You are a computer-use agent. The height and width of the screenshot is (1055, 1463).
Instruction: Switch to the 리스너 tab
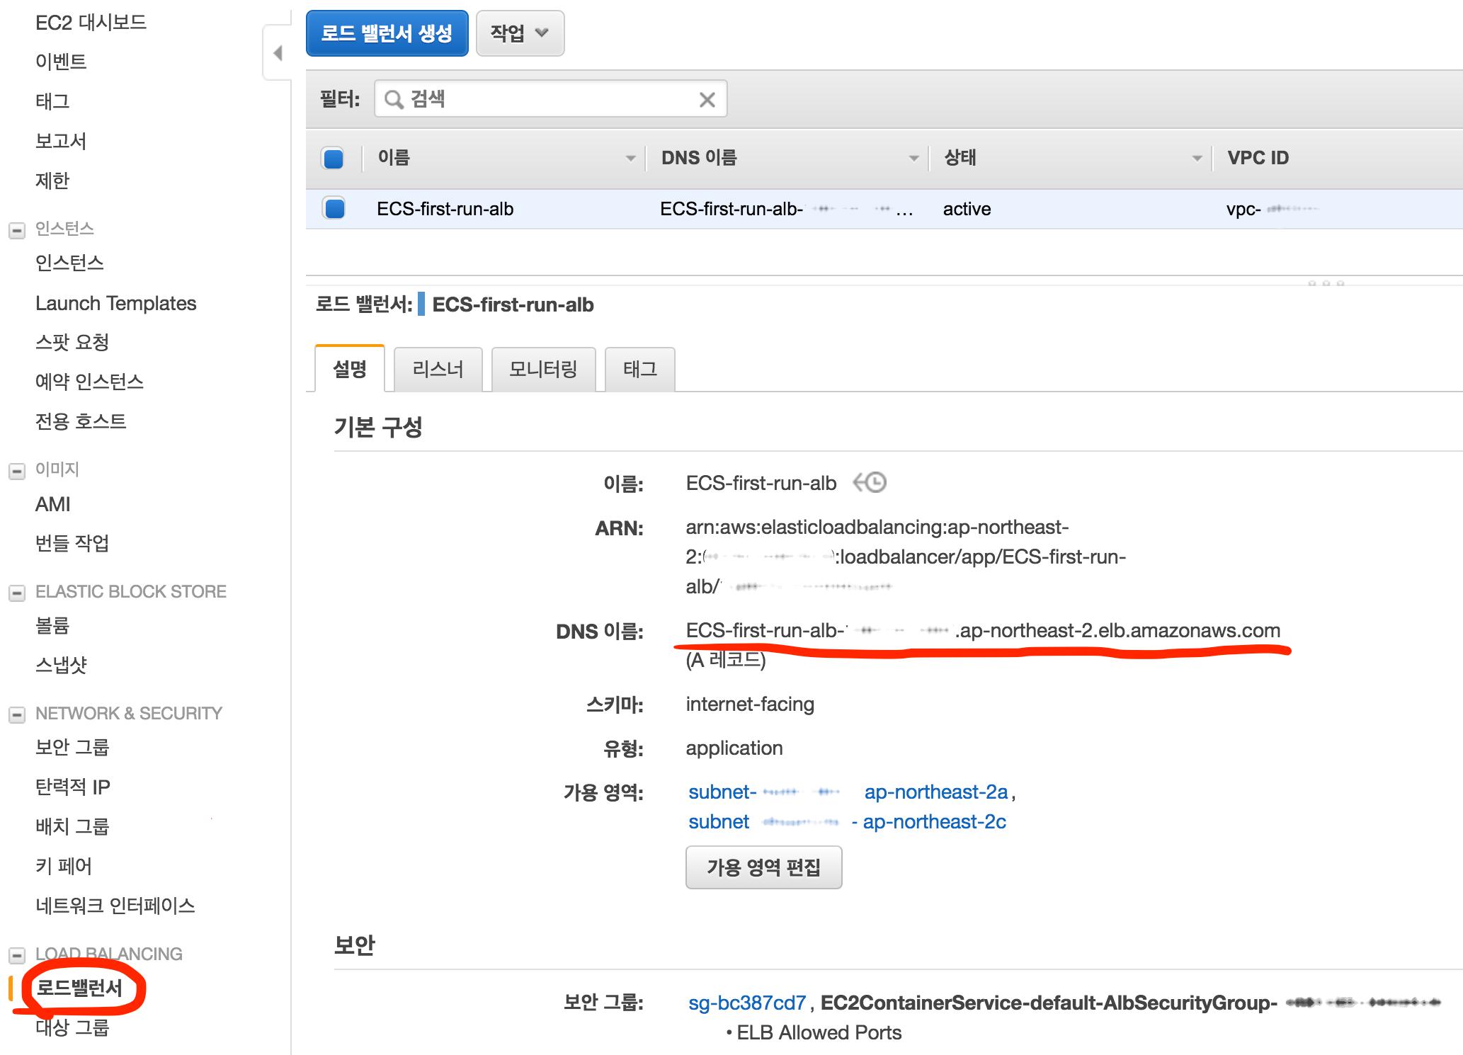point(438,369)
